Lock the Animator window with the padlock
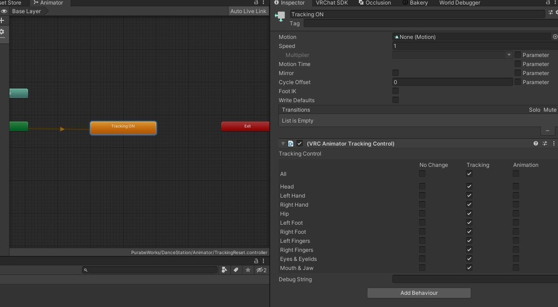Viewport: 558px width, 307px height. [x=256, y=3]
